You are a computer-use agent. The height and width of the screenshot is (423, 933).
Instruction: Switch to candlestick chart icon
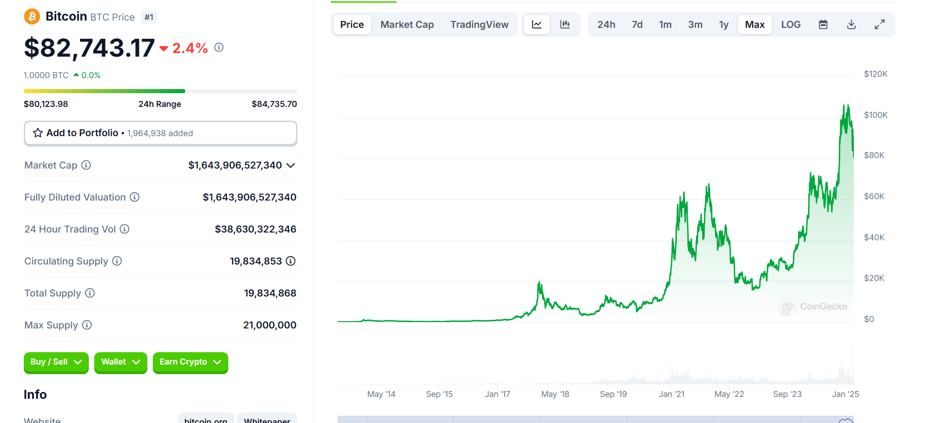coord(565,25)
